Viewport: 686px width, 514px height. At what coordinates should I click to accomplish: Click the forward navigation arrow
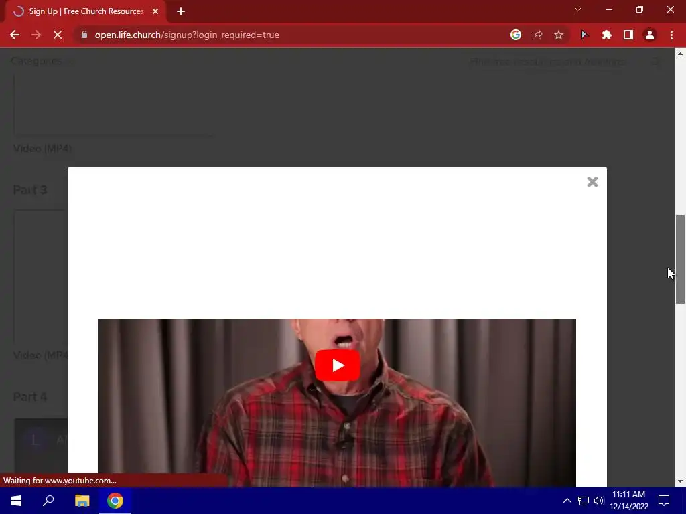coord(36,35)
